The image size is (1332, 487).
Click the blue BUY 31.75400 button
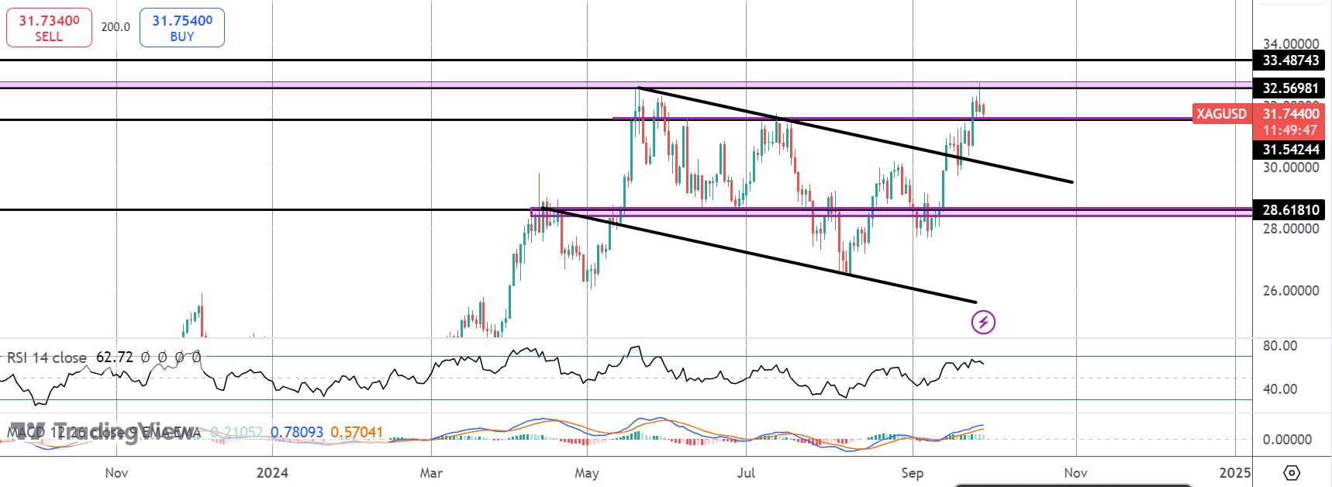click(182, 28)
